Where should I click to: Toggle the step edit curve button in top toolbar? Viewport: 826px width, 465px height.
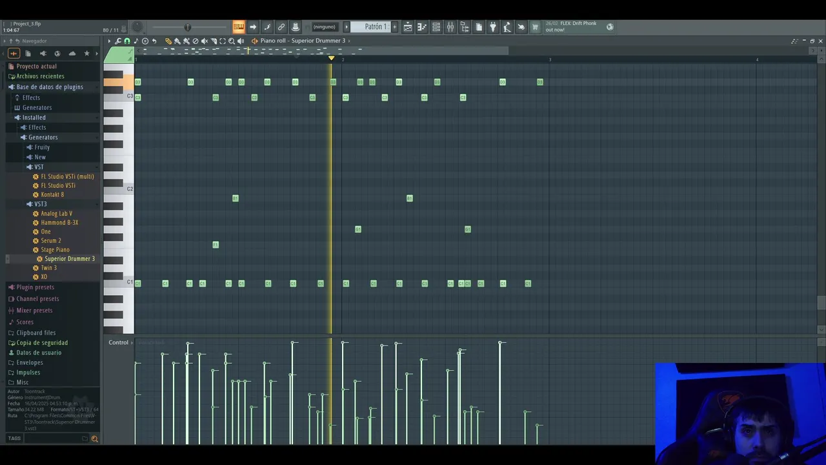pos(267,26)
